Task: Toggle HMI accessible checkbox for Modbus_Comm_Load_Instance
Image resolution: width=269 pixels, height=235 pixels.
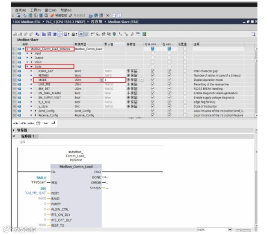Action: pyautogui.click(x=153, y=49)
